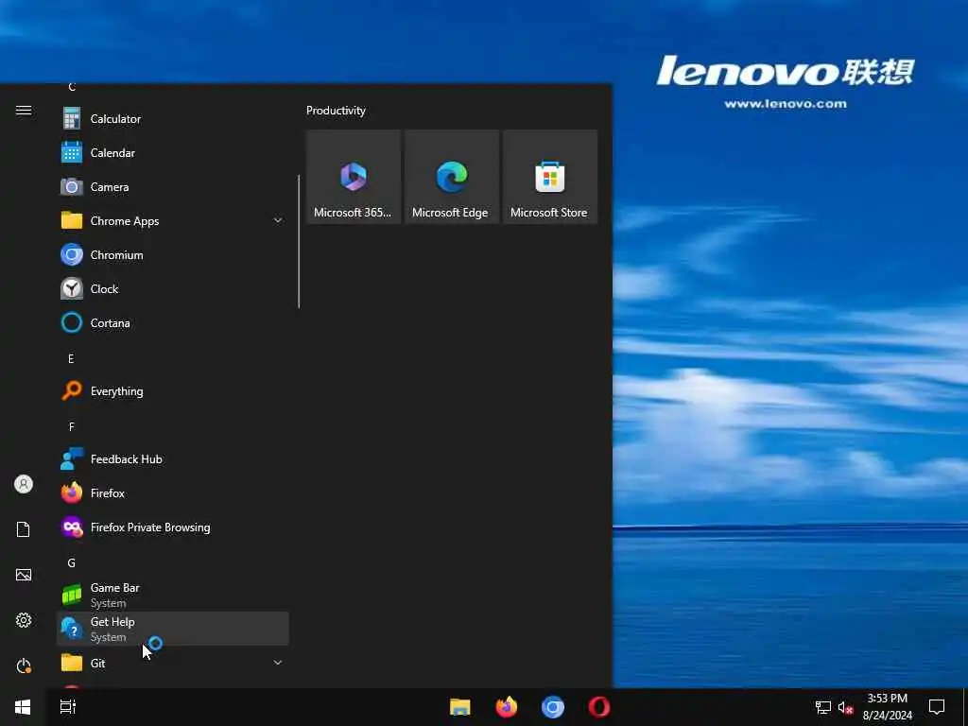This screenshot has height=726, width=968.
Task: Launch Opera from the taskbar
Action: (x=598, y=707)
